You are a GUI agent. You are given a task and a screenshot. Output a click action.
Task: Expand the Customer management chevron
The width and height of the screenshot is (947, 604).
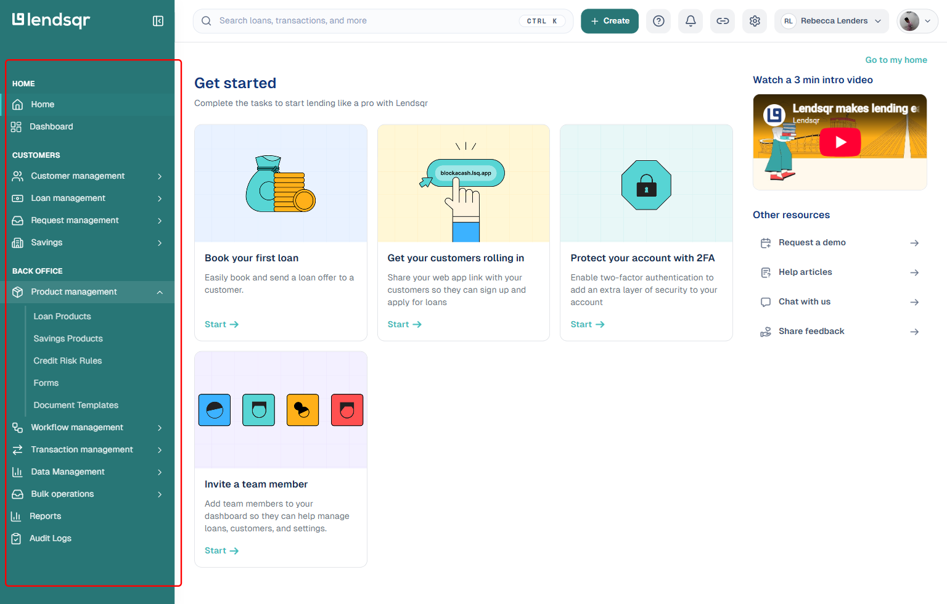[160, 176]
